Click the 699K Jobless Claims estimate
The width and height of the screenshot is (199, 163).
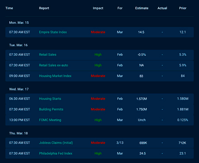click(x=144, y=143)
